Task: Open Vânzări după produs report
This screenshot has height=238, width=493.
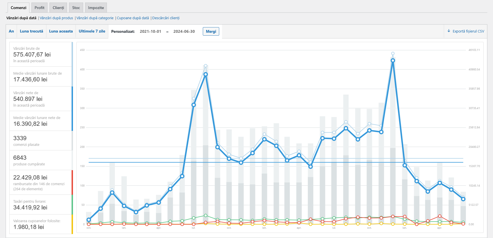Action: pyautogui.click(x=56, y=18)
